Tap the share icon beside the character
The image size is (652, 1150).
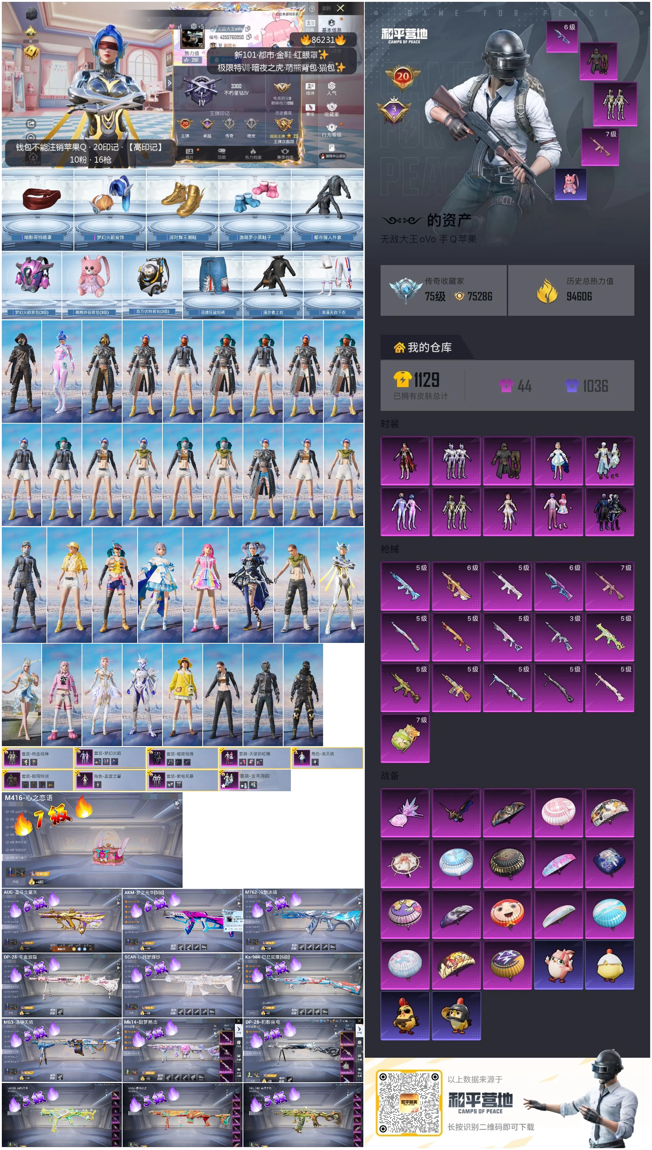(x=31, y=124)
